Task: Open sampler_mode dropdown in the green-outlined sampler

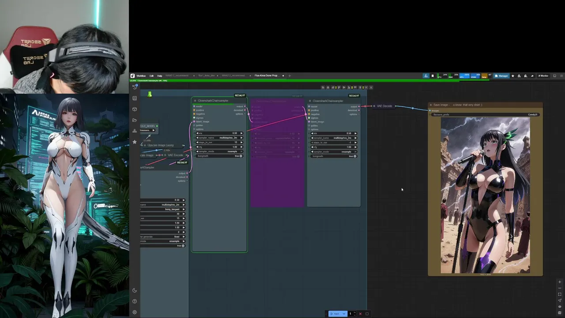Action: [x=219, y=151]
